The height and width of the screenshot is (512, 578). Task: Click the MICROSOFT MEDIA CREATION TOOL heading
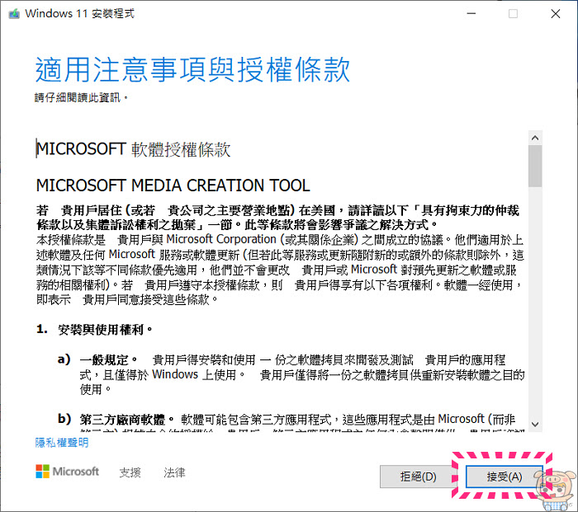click(173, 186)
